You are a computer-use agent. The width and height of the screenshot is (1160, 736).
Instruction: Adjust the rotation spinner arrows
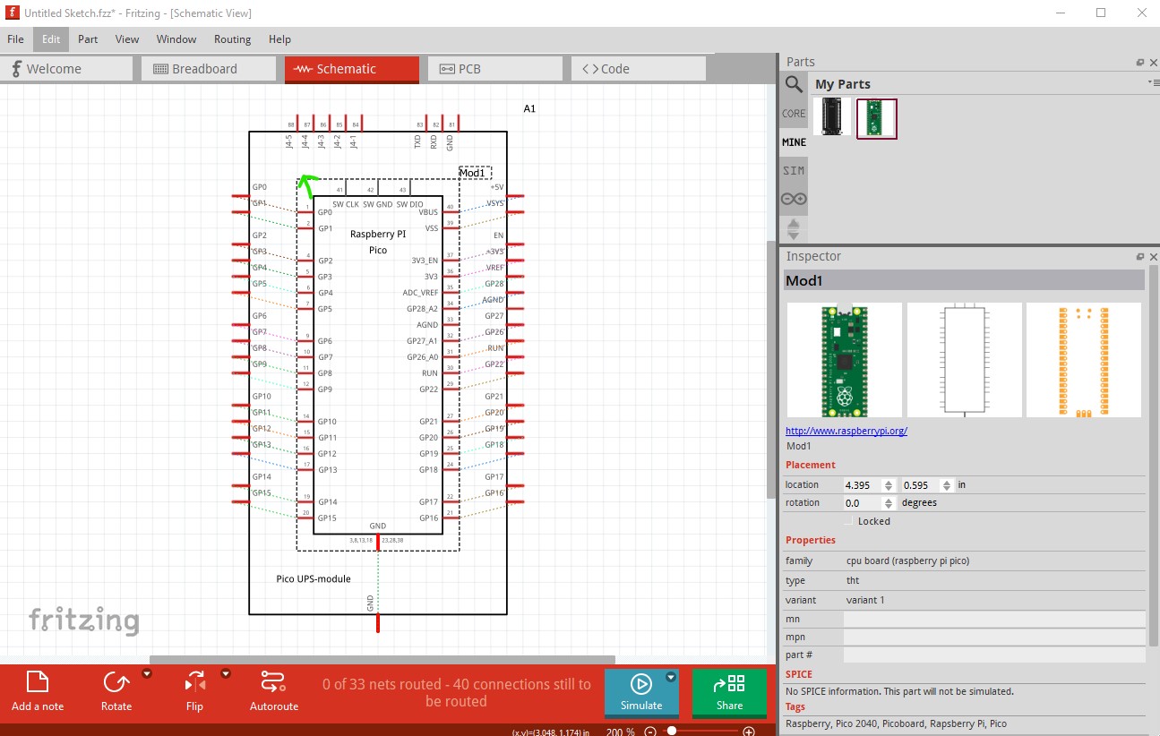pyautogui.click(x=889, y=503)
